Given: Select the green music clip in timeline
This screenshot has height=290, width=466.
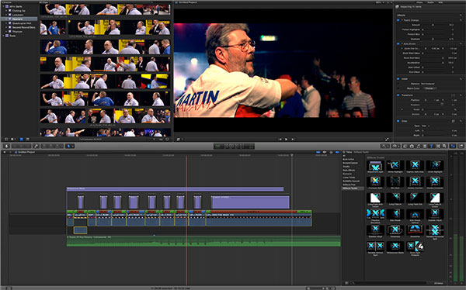Looking at the screenshot, I should coord(203,241).
